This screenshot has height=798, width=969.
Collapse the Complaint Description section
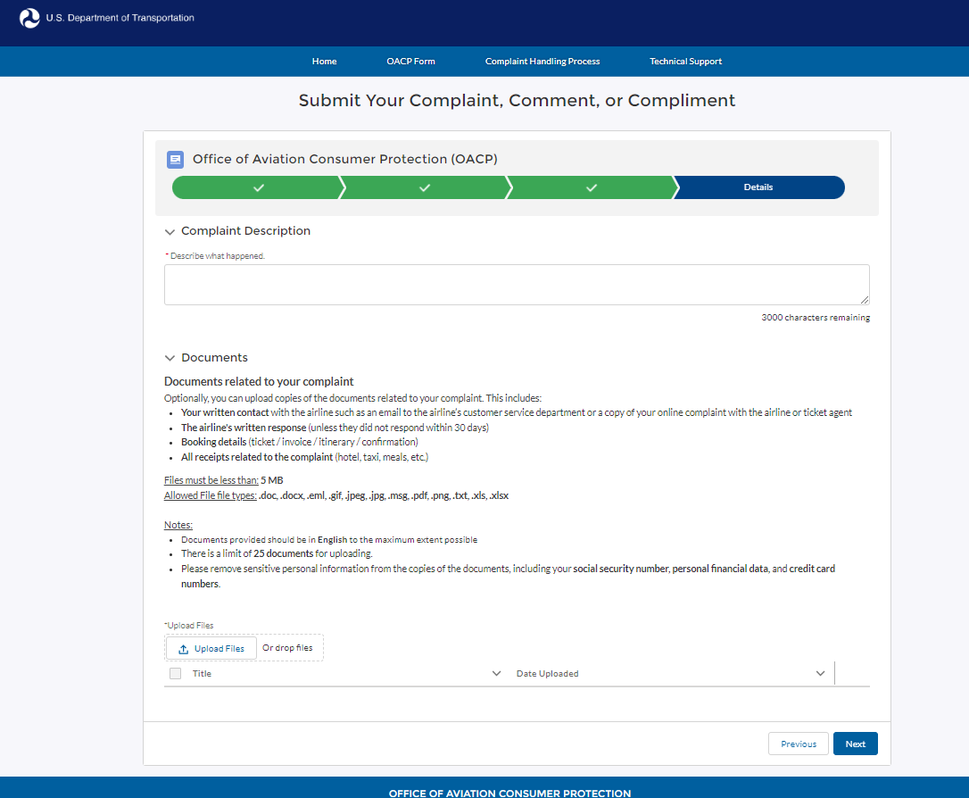pos(170,232)
